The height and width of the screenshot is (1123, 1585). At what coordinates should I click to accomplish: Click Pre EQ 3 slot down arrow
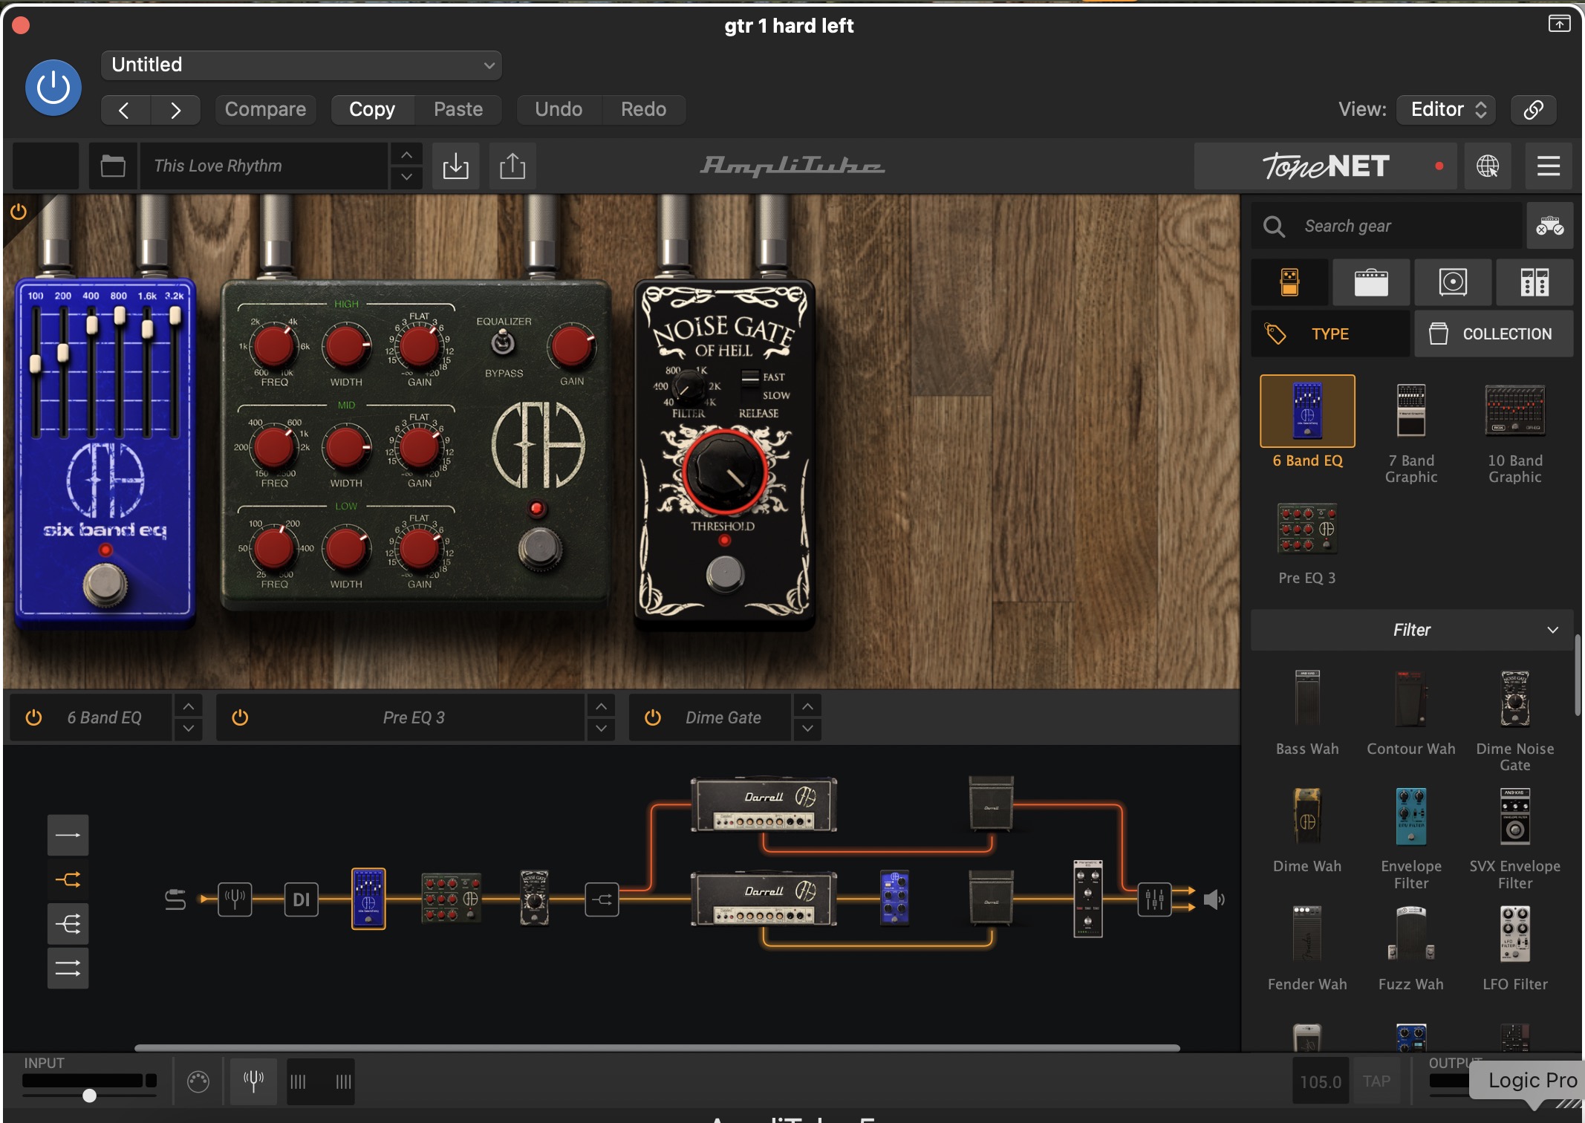click(601, 729)
